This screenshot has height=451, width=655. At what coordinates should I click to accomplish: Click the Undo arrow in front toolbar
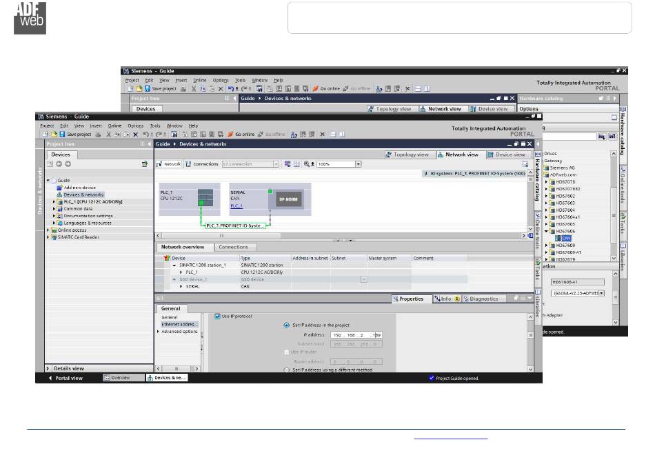[x=146, y=134]
